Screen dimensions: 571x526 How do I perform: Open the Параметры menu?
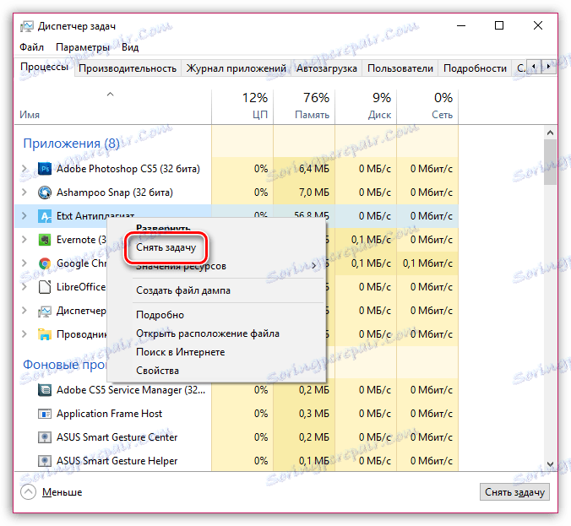[83, 47]
